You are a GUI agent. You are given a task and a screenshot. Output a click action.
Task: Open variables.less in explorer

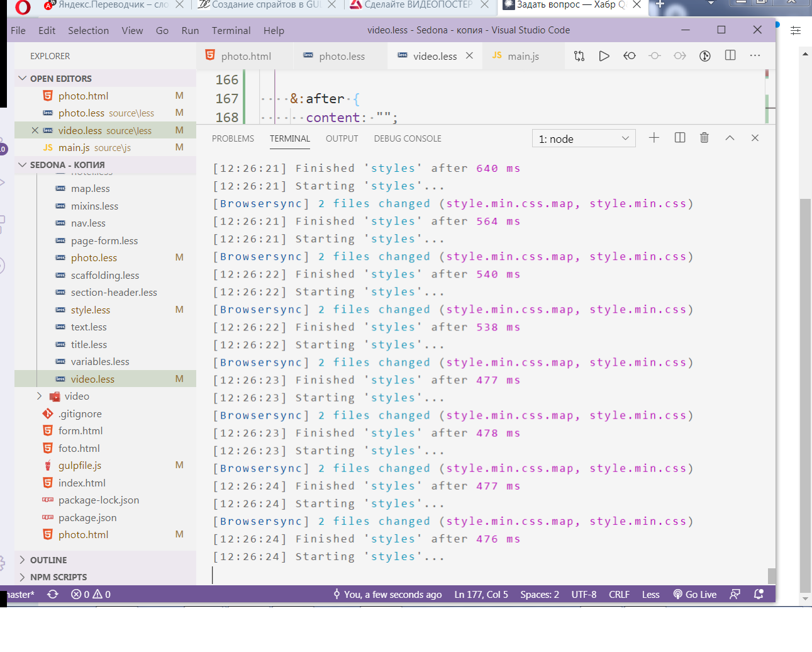(105, 361)
